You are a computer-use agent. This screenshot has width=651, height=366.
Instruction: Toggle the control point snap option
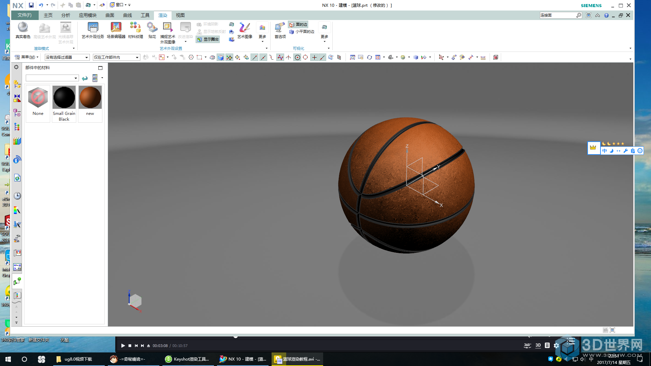tap(272, 57)
